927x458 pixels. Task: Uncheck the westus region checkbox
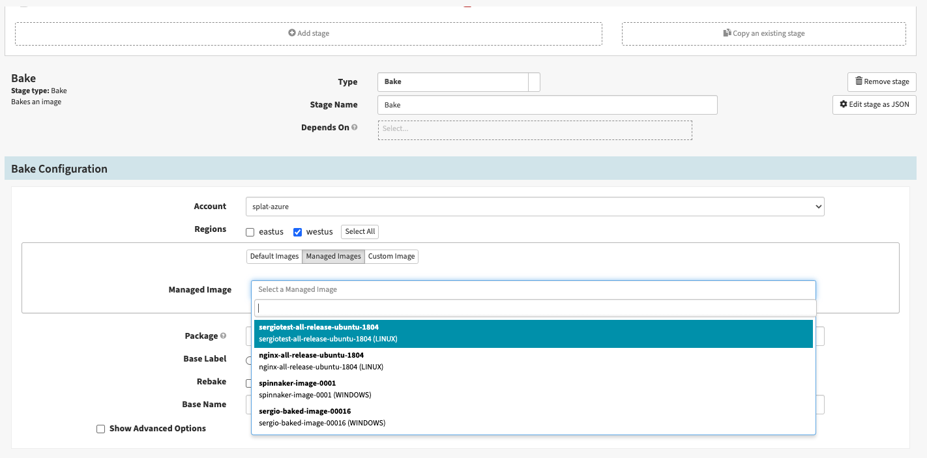pos(297,232)
